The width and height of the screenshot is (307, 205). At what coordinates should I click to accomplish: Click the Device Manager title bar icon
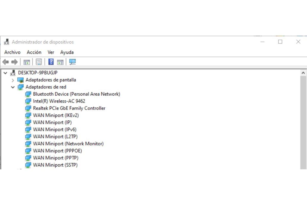point(7,42)
